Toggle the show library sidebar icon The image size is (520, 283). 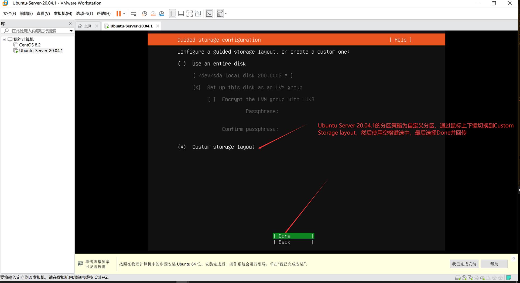[x=173, y=13]
